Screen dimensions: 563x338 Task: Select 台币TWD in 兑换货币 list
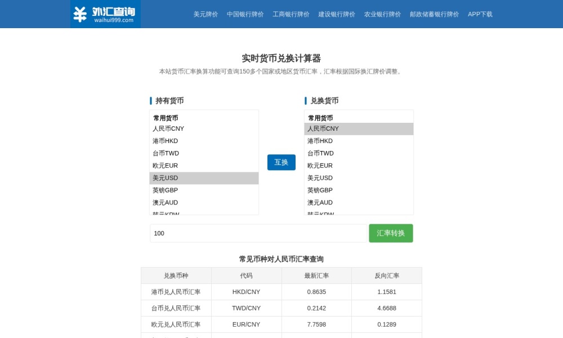(359, 153)
